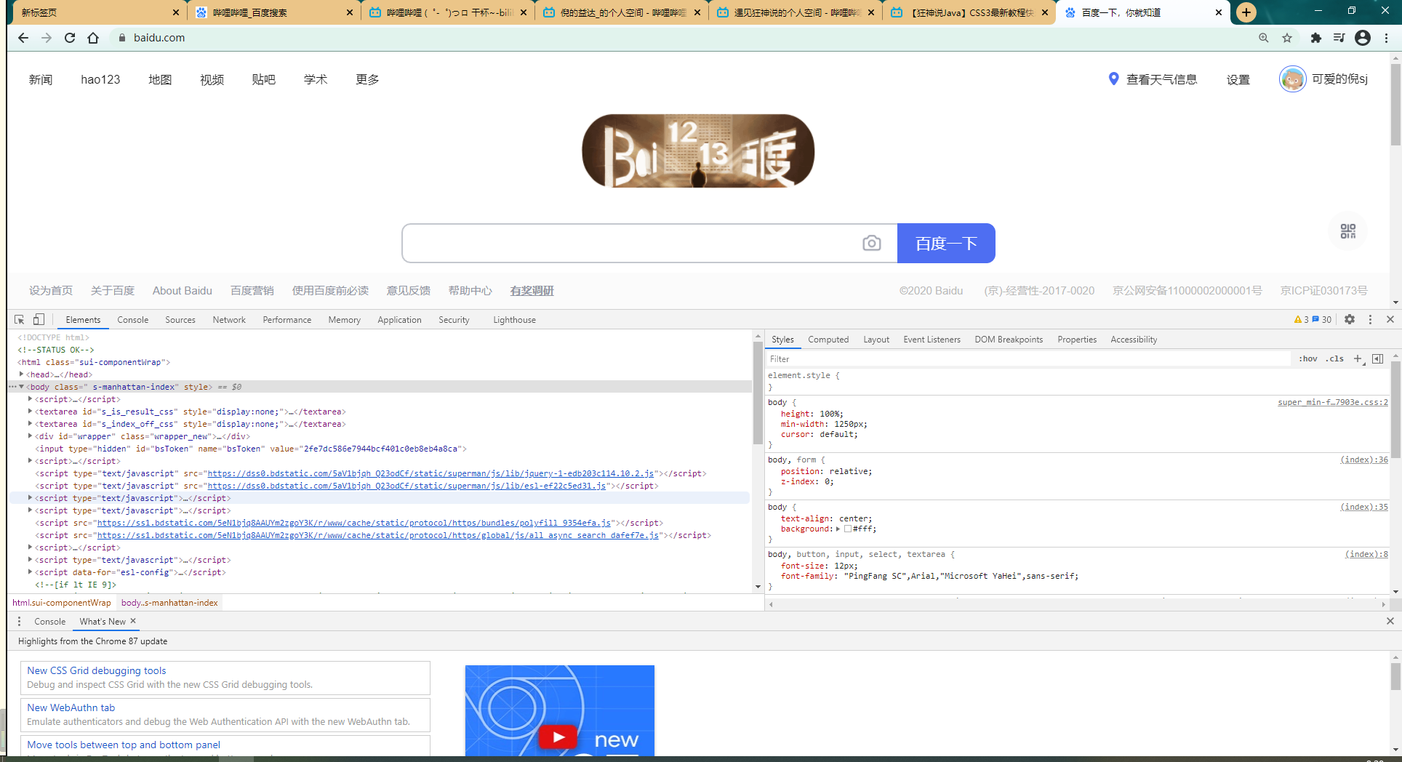Open the DevTools customize three-dot menu
Viewport: 1402px width, 762px height.
click(1370, 319)
